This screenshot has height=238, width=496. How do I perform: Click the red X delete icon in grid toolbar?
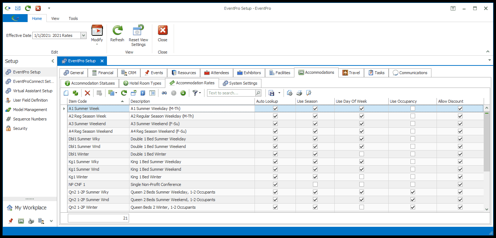87,93
